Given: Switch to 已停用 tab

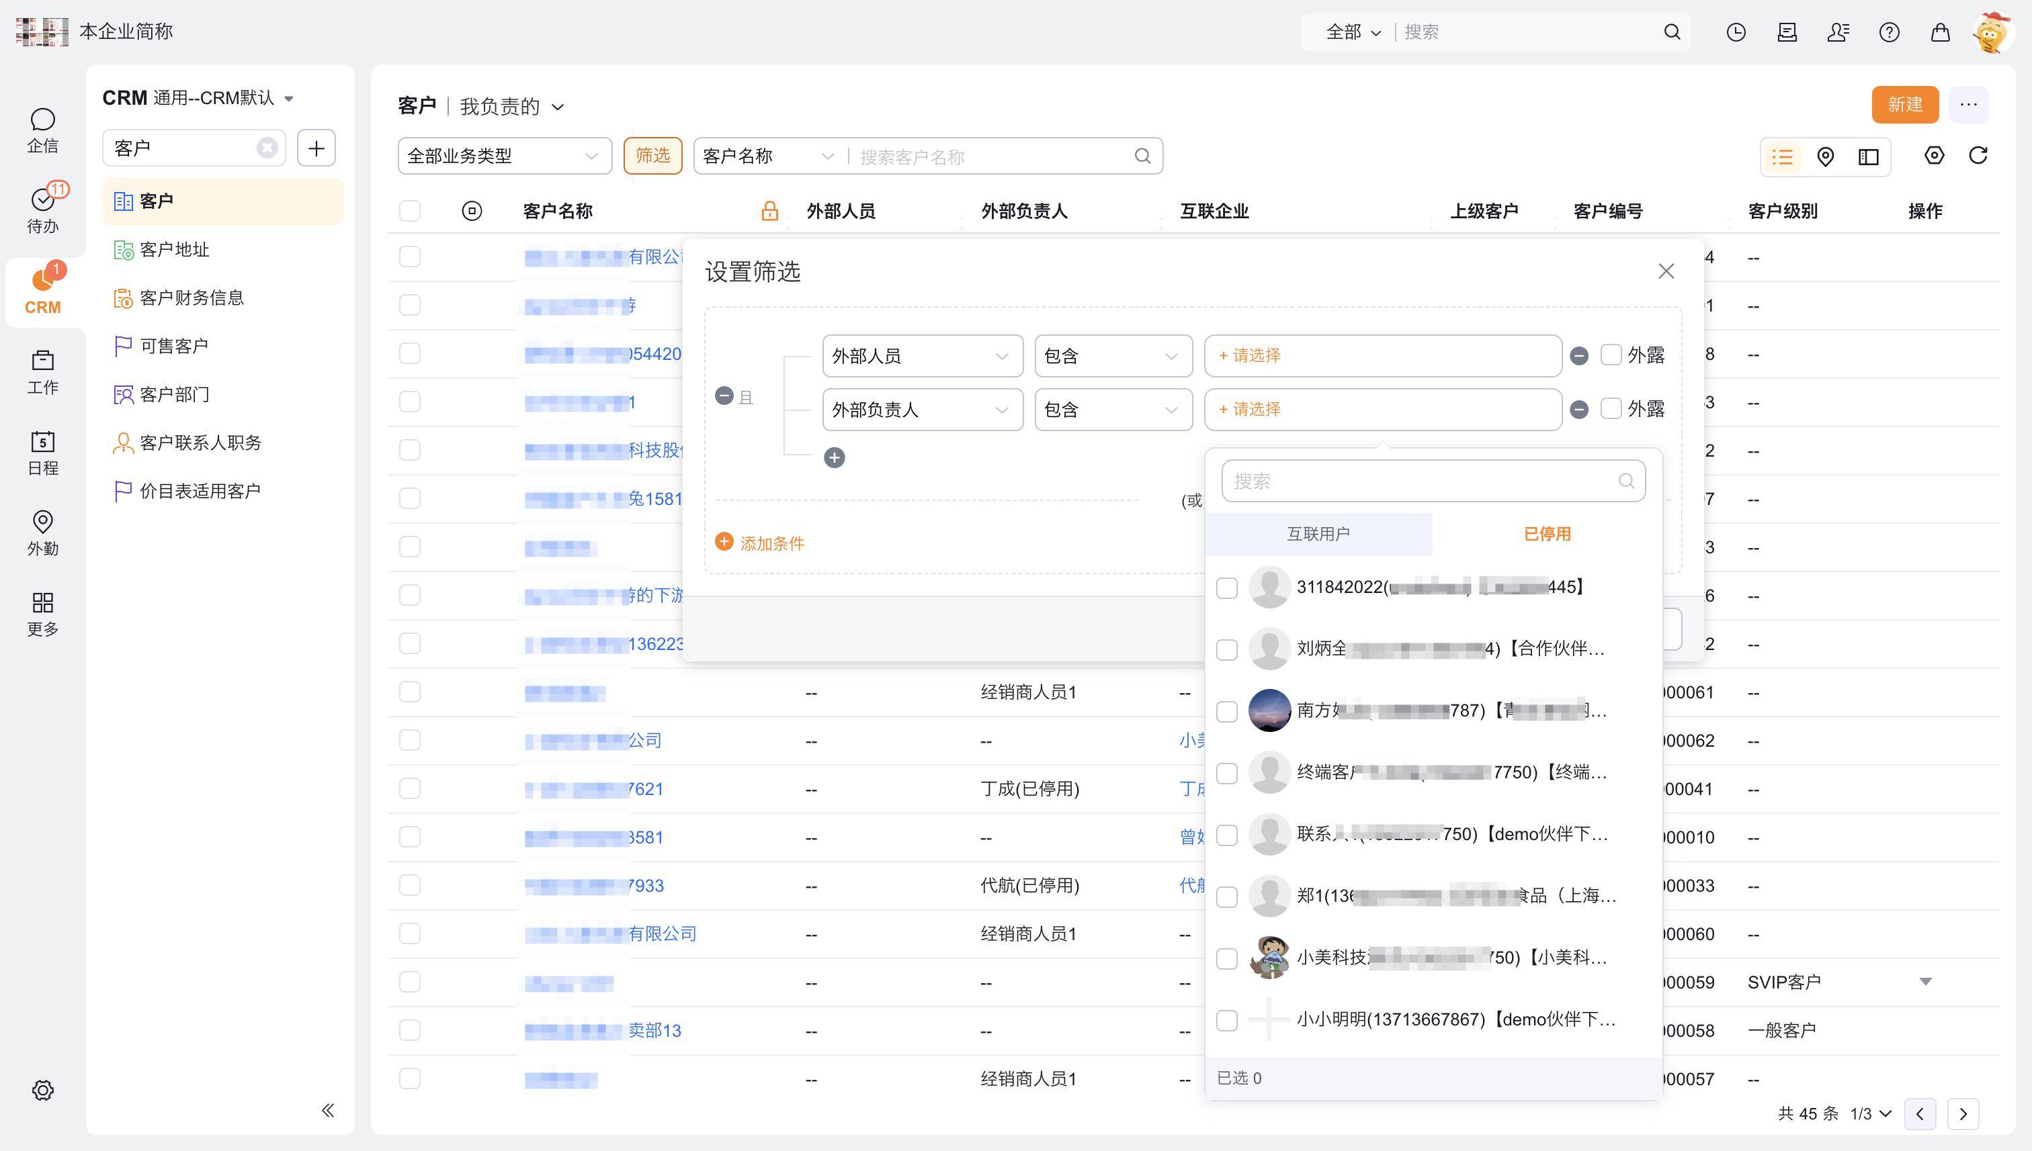Looking at the screenshot, I should [x=1546, y=534].
